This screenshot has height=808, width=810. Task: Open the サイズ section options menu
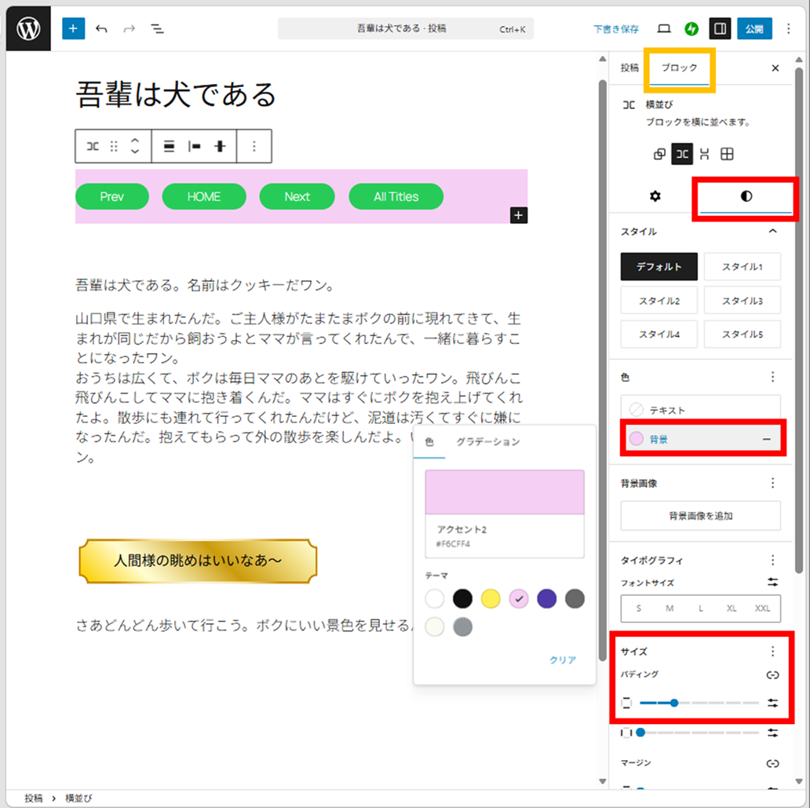click(772, 651)
